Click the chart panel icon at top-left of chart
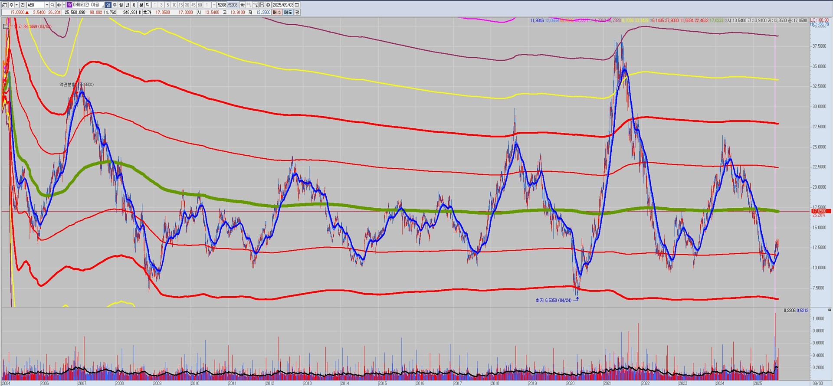 [6, 26]
